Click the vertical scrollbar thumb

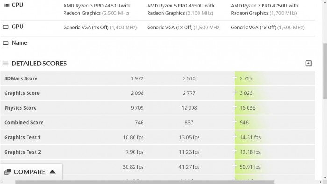tap(325, 71)
